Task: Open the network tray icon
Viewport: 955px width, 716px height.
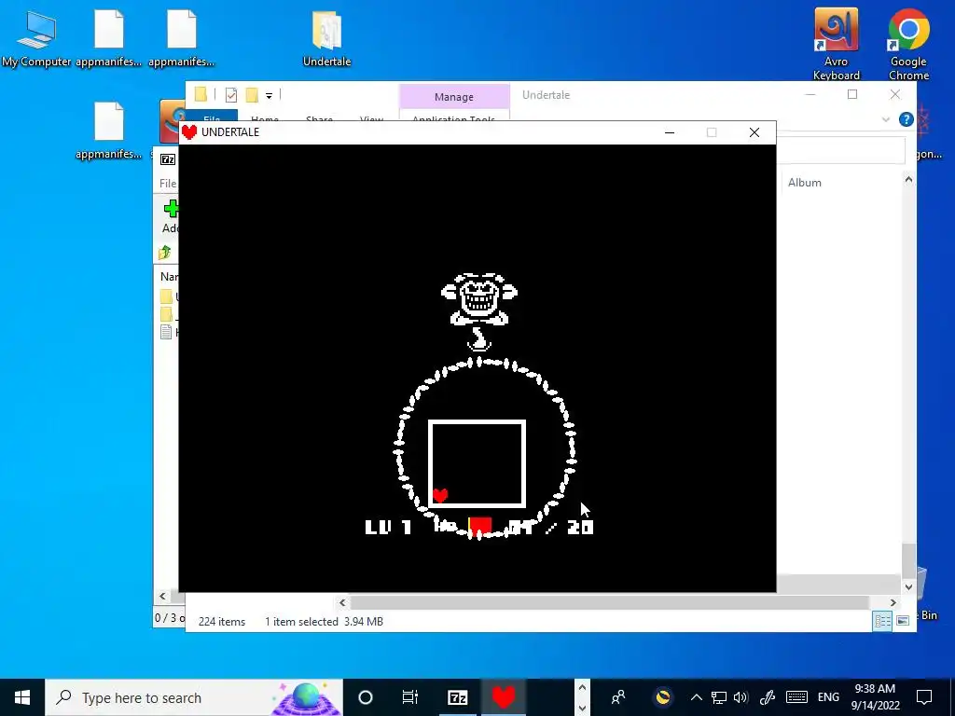Action: pyautogui.click(x=719, y=697)
